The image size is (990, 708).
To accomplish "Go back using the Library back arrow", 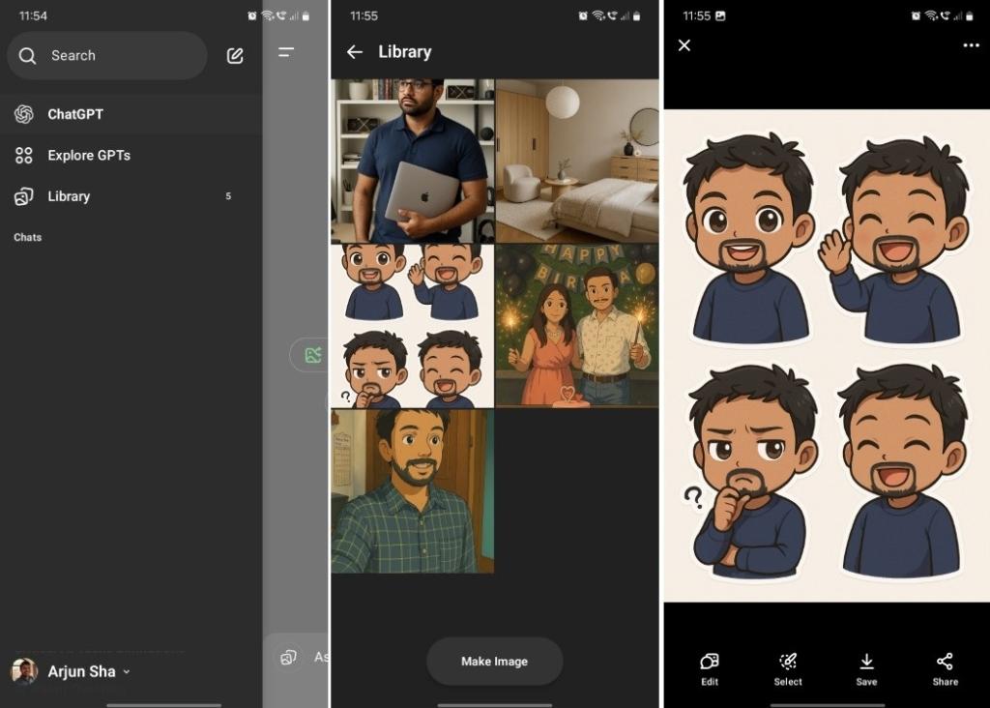I will point(355,51).
